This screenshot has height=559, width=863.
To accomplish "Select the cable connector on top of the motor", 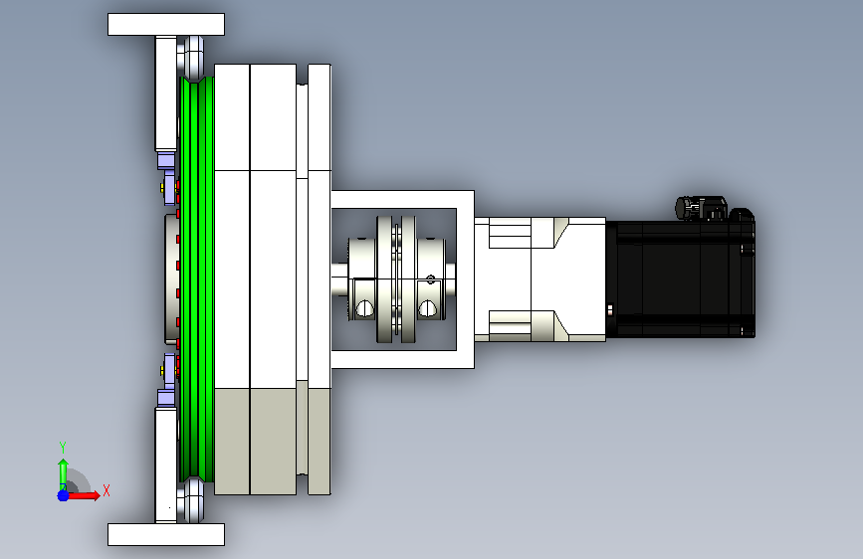I will coord(702,208).
